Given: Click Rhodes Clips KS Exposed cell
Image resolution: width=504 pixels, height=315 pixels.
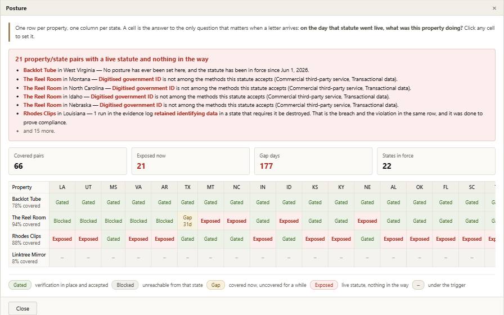Looking at the screenshot, I should tap(315, 239).
